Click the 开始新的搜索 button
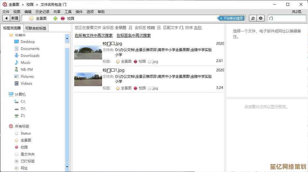Screen dimensions: 308x172 pos(231,18)
